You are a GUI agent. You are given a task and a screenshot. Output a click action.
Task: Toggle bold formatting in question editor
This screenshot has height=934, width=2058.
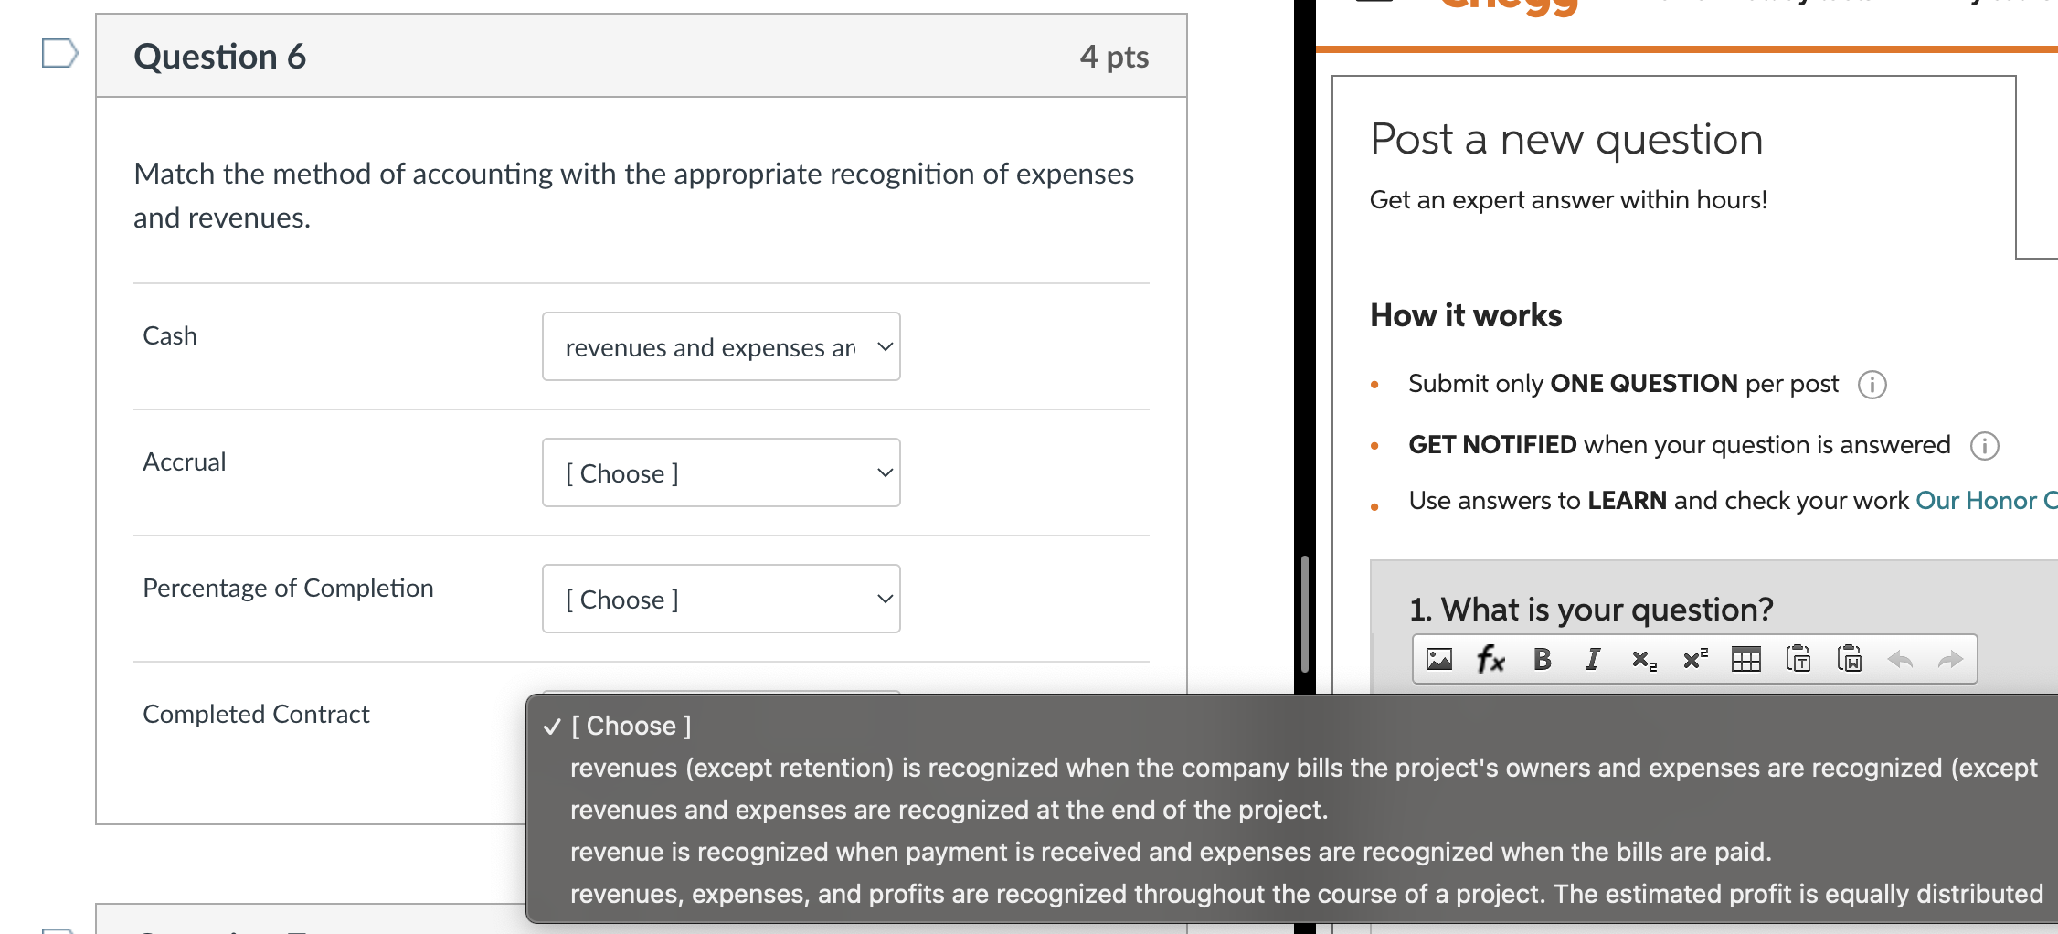[1542, 659]
